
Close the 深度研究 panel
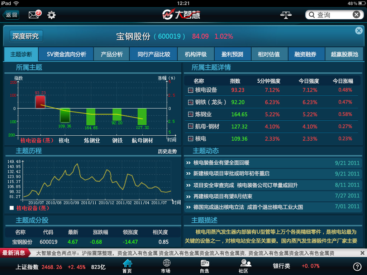click(x=358, y=31)
